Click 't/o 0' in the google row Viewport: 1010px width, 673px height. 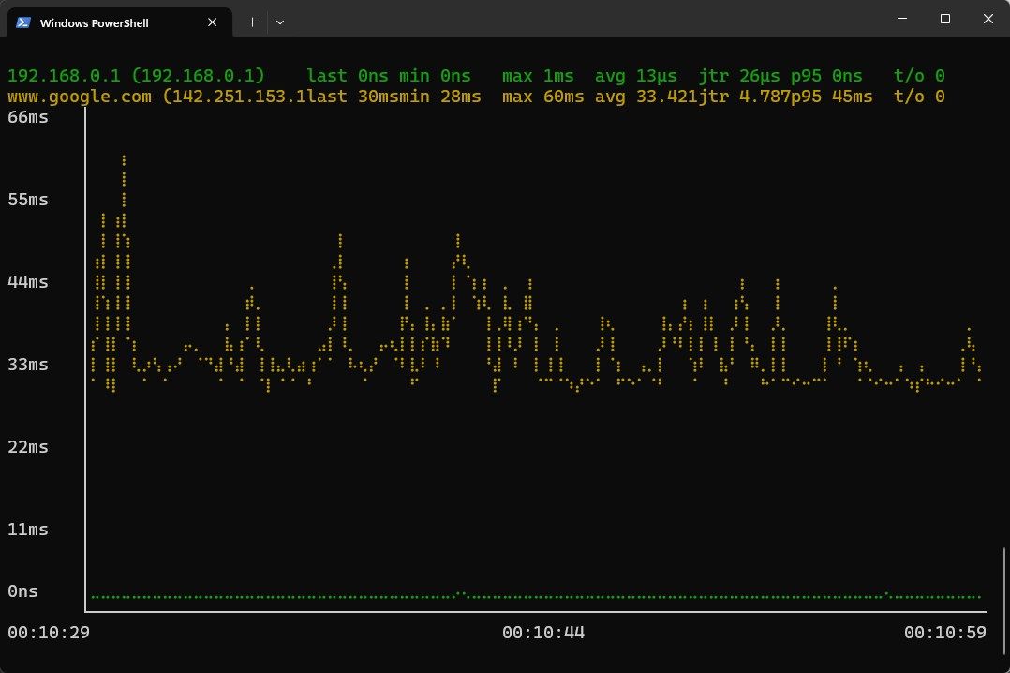(919, 97)
